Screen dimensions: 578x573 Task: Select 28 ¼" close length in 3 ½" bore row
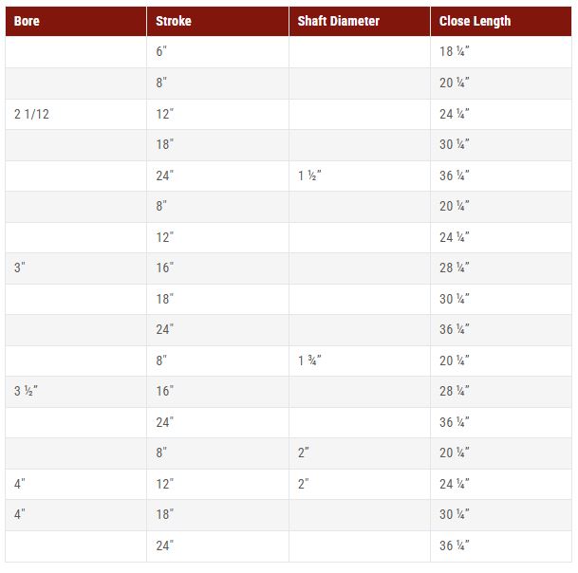[x=455, y=391]
